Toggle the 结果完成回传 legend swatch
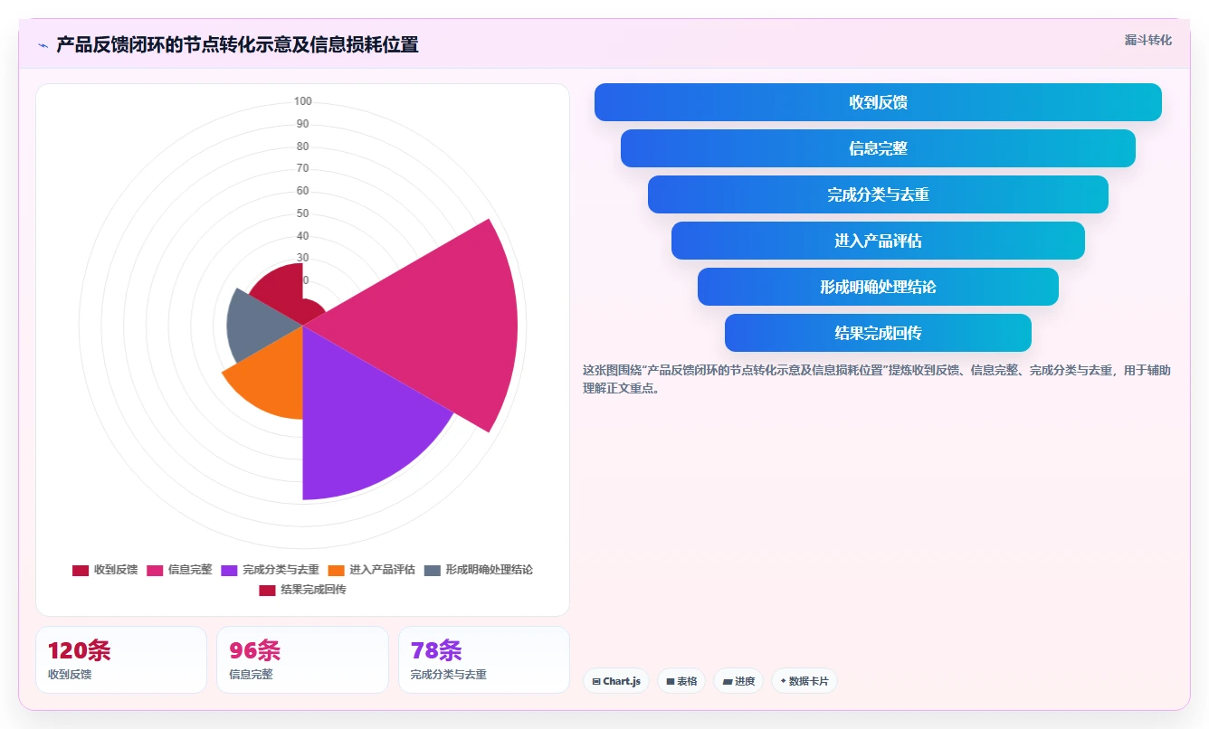 [267, 590]
